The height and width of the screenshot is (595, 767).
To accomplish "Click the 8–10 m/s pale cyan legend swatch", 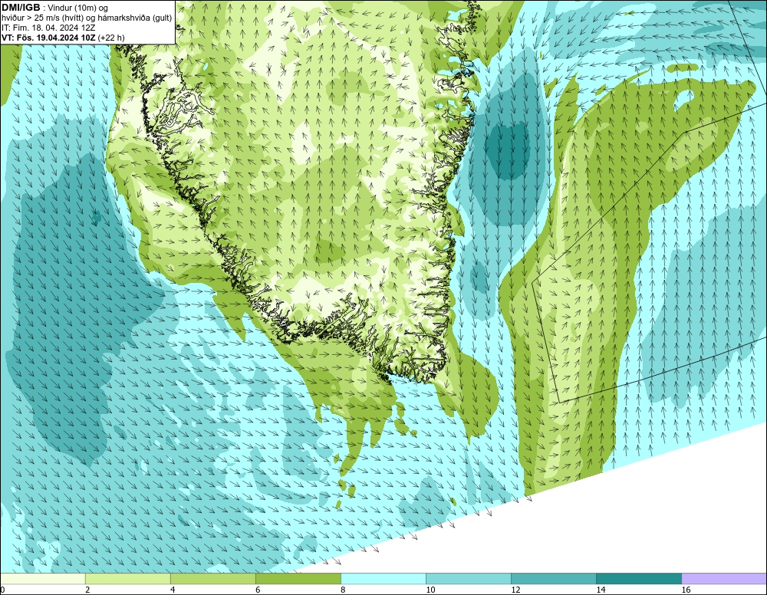I will (383, 579).
